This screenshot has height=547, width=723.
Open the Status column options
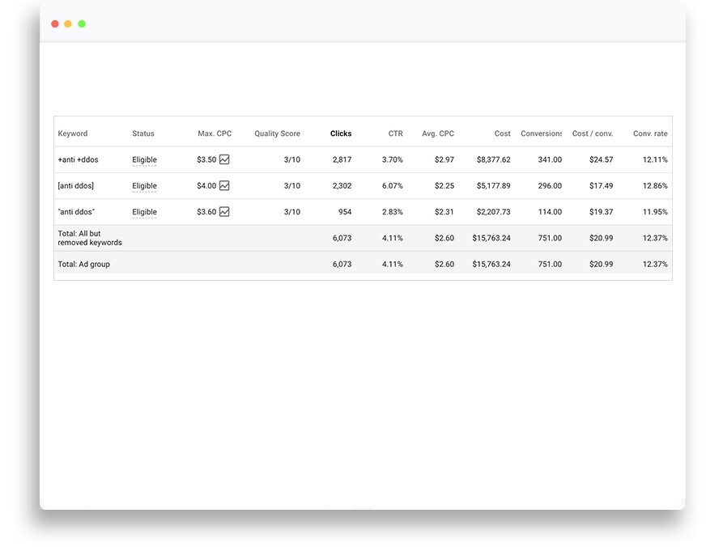click(x=144, y=134)
